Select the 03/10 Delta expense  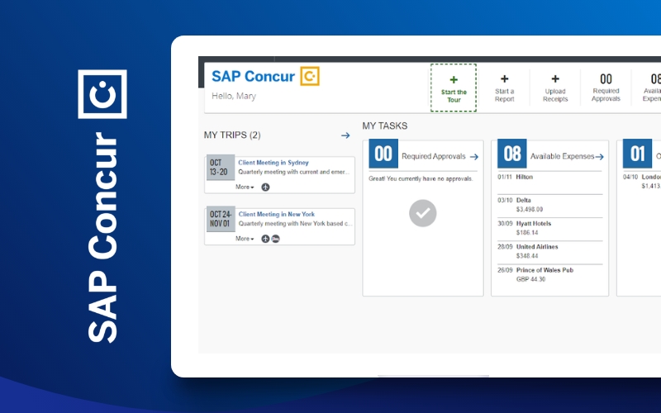[549, 206]
